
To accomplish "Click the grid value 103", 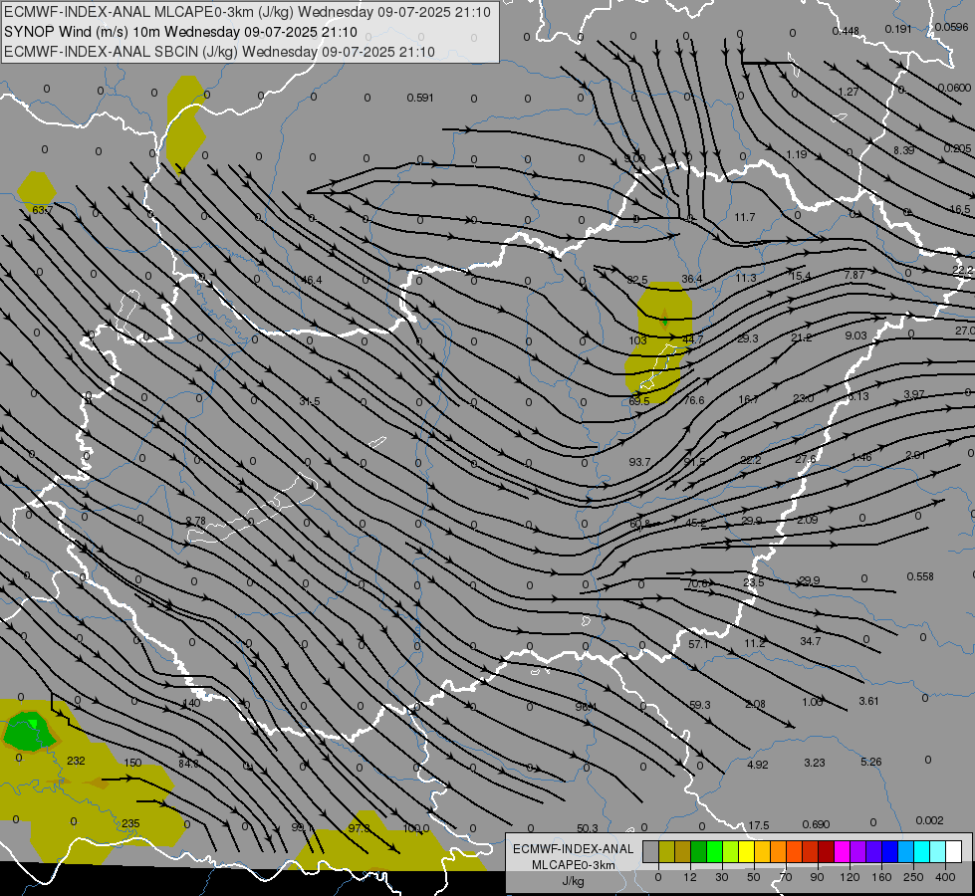I will click(637, 340).
